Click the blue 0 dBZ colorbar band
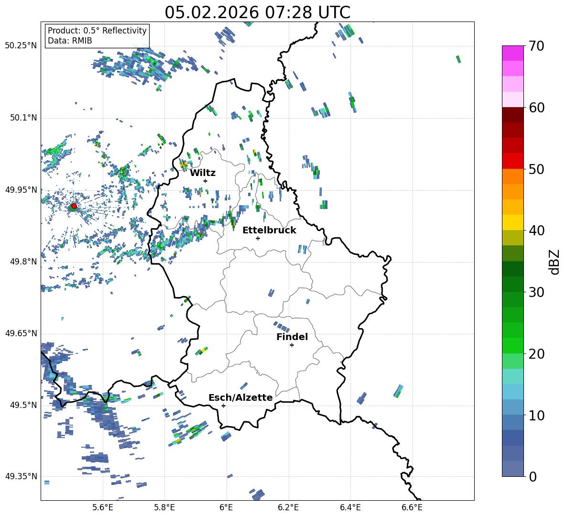This screenshot has height=517, width=566. pos(512,469)
